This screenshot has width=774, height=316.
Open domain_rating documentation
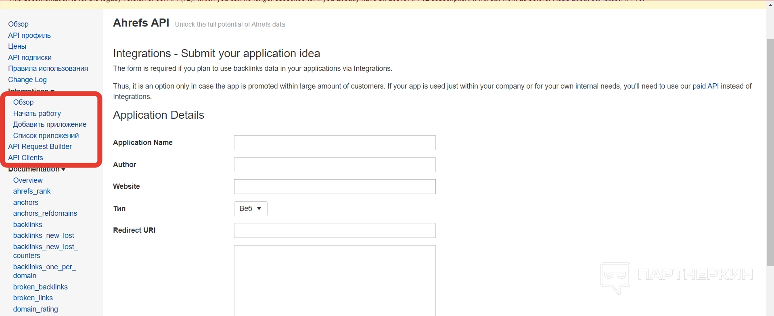coord(36,309)
